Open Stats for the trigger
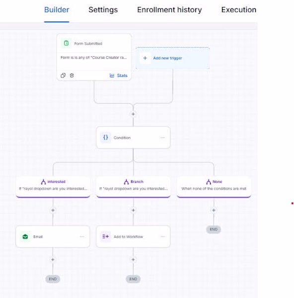This screenshot has height=298, width=294. click(x=118, y=75)
